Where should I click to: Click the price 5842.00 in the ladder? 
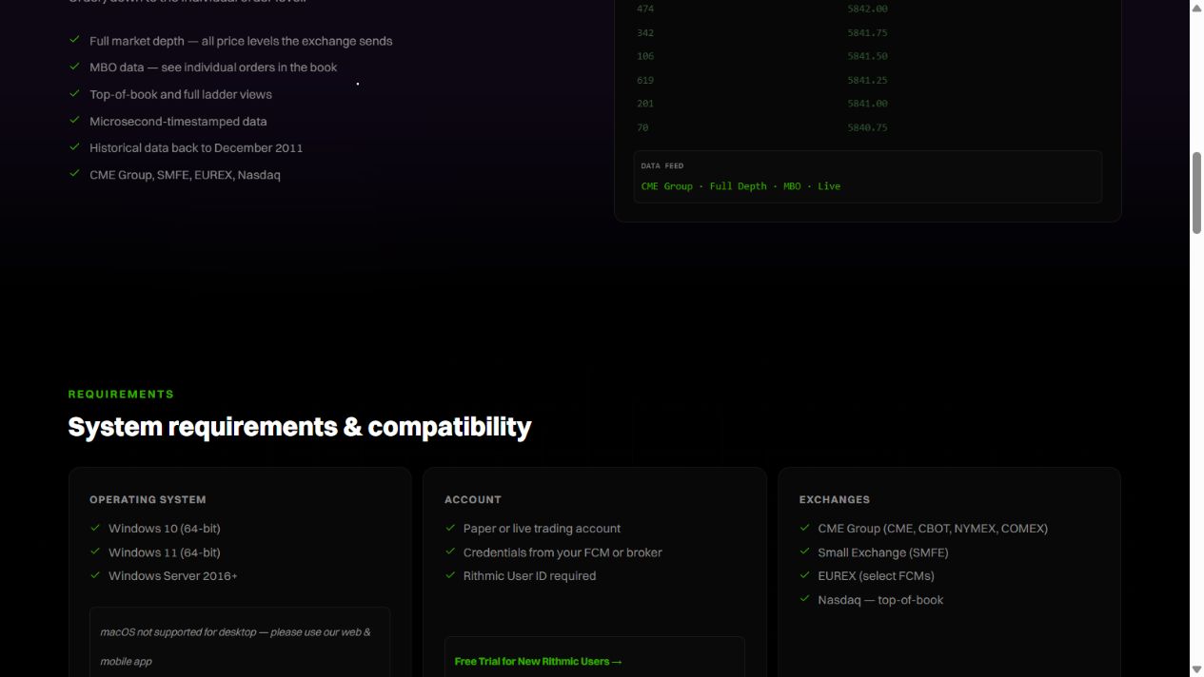click(867, 9)
